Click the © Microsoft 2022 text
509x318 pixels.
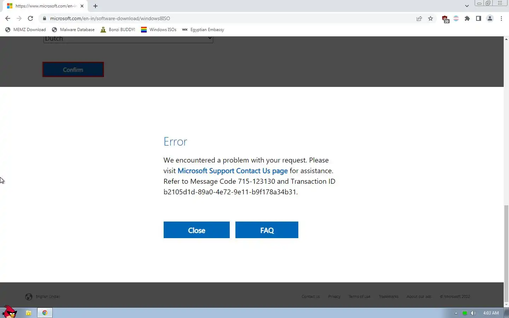pos(455,297)
